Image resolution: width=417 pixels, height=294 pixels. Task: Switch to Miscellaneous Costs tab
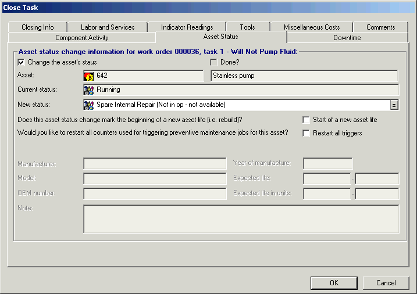point(312,27)
